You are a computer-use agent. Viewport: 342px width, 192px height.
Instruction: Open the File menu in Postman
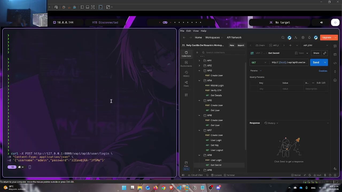click(x=182, y=31)
